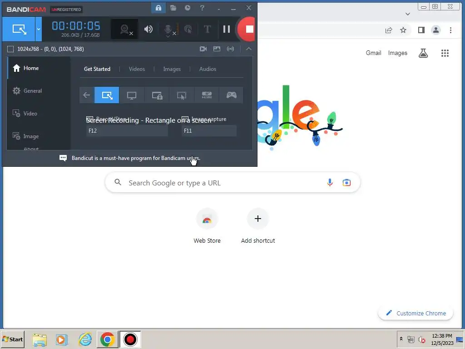Select rectangle screen recording mode button
465x349 pixels.
tap(19, 29)
